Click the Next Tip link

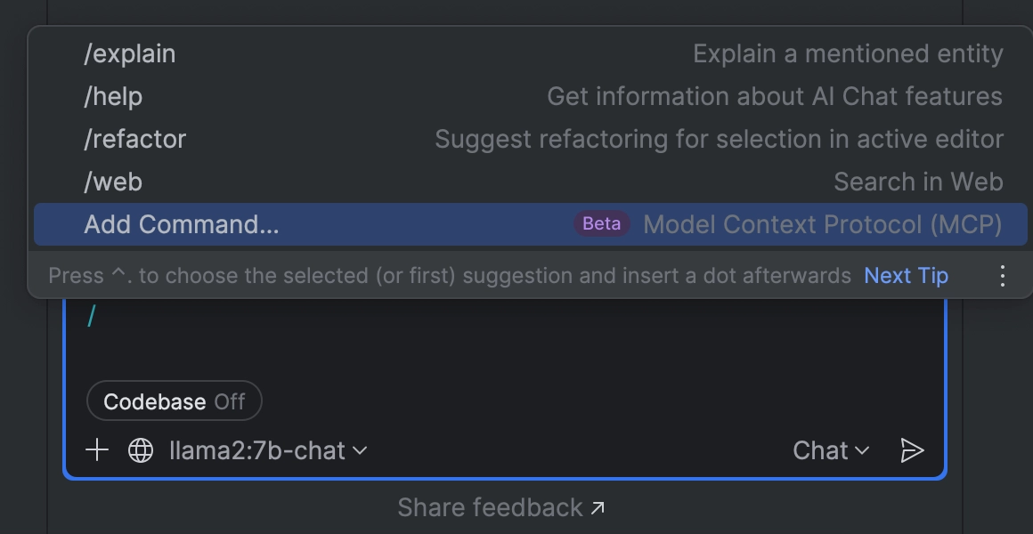906,275
